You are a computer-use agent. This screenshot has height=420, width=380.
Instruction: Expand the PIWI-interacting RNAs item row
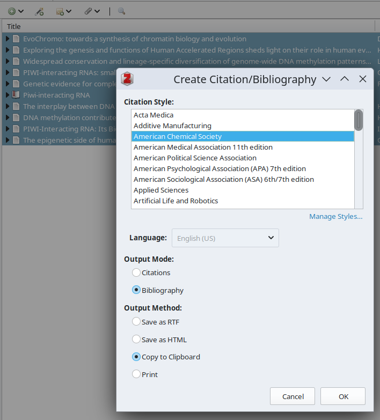coord(8,72)
